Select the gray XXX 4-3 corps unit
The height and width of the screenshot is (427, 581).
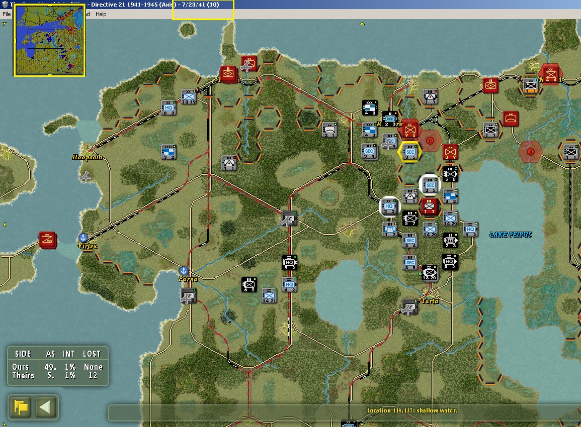point(370,130)
